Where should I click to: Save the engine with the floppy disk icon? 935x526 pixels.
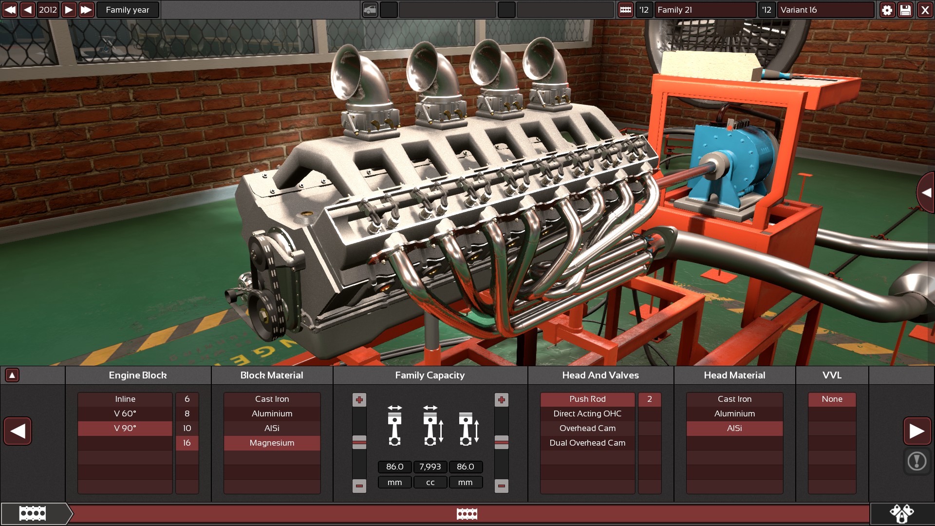(905, 10)
